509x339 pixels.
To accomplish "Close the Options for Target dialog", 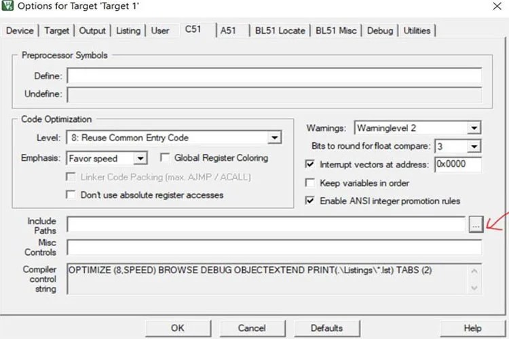I will (497, 6).
